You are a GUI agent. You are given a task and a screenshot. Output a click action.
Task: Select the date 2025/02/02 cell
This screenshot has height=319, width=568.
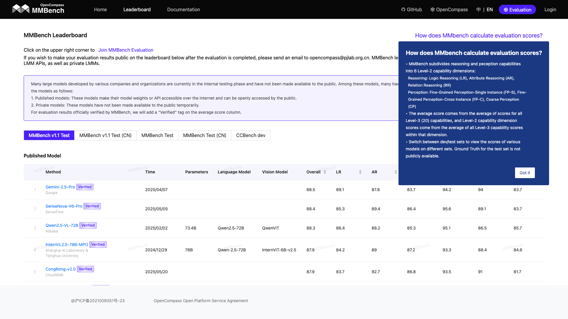(156, 228)
